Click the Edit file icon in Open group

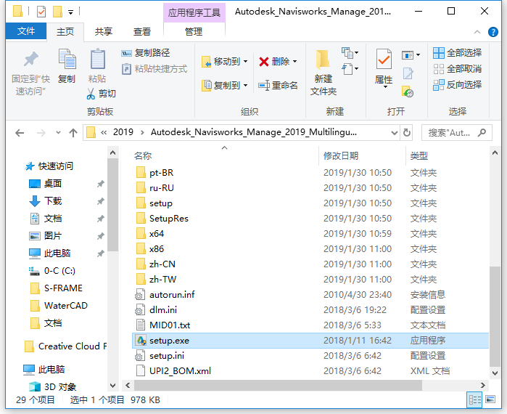pyautogui.click(x=408, y=74)
